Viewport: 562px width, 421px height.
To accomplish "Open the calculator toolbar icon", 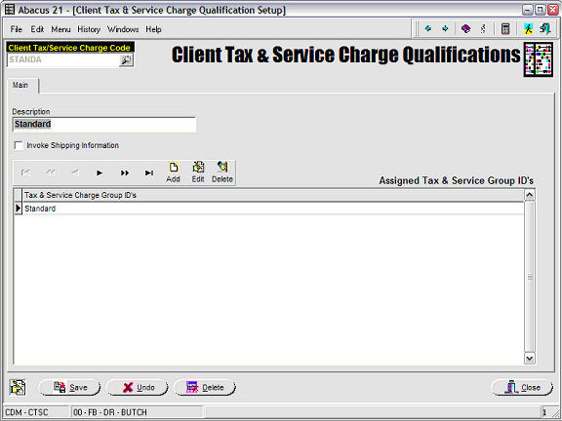I will [505, 28].
